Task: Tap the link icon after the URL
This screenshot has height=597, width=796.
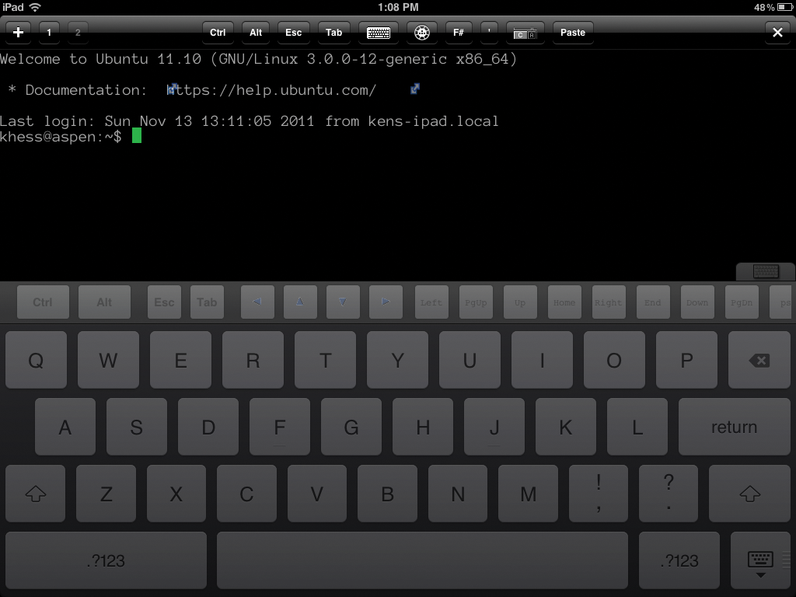Action: click(415, 89)
